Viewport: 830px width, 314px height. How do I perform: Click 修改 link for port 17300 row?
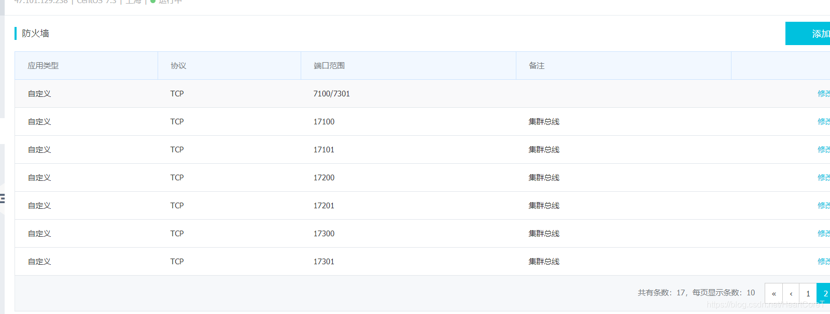pyautogui.click(x=824, y=234)
